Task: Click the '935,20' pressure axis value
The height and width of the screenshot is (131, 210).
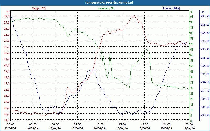Action: click(x=205, y=58)
